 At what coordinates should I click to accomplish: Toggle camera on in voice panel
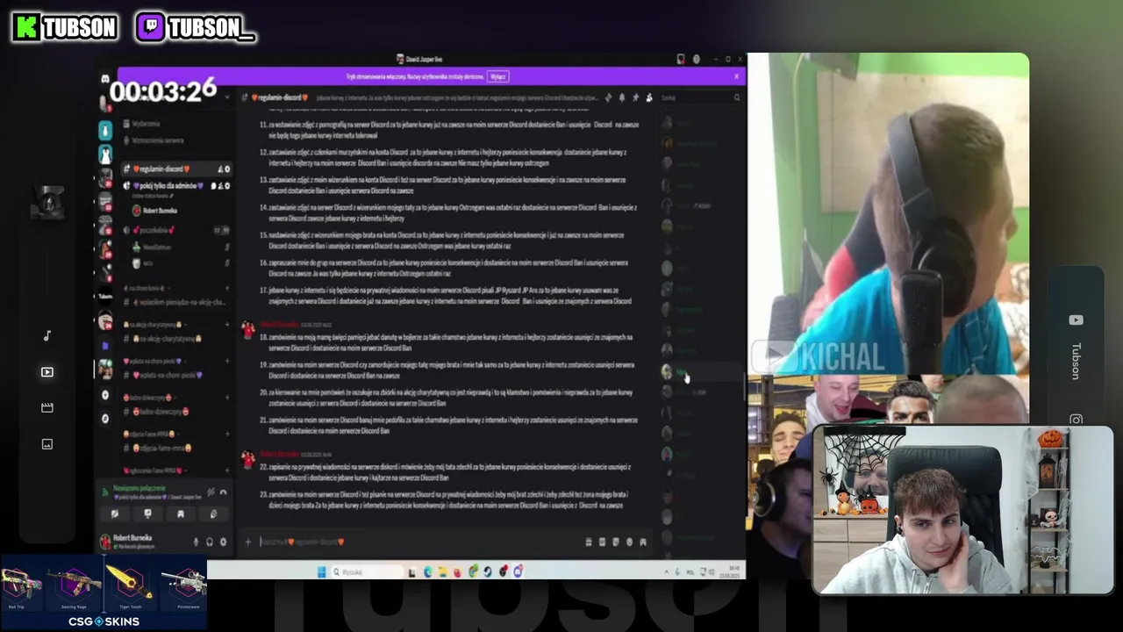click(115, 514)
